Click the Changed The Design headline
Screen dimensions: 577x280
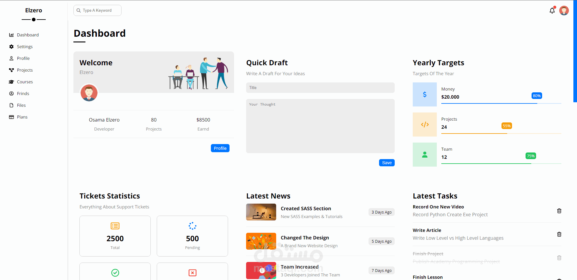pyautogui.click(x=305, y=238)
